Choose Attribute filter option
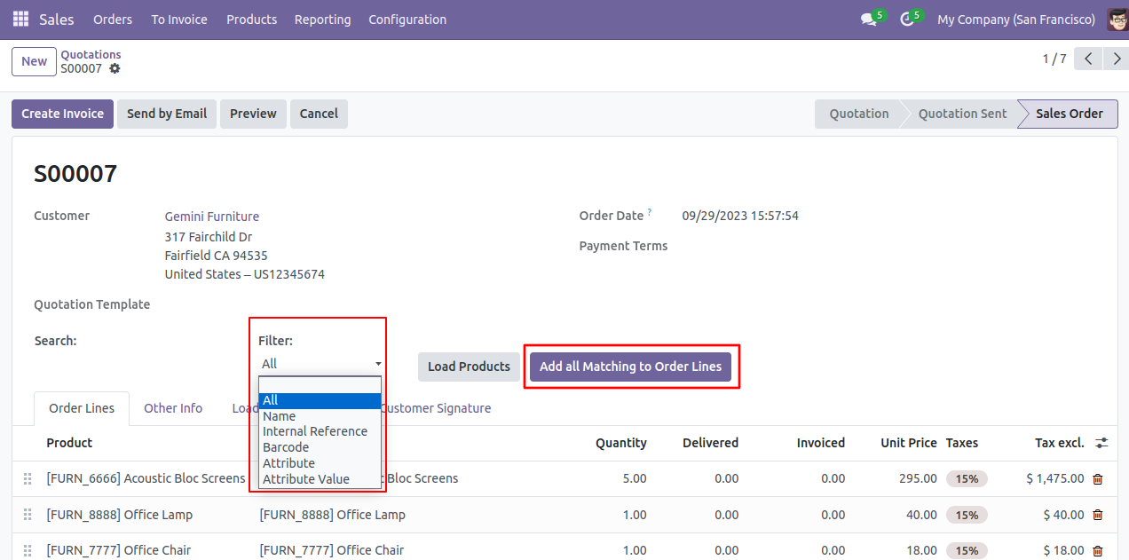 pyautogui.click(x=320, y=463)
